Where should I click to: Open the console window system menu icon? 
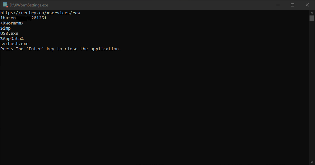pyautogui.click(x=5, y=5)
